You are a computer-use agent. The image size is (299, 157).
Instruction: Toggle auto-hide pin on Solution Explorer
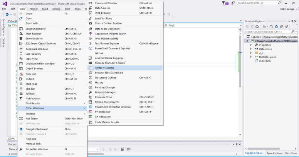tap(292, 21)
